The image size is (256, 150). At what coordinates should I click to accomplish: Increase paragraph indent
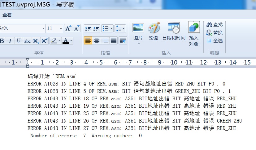pos(96,28)
